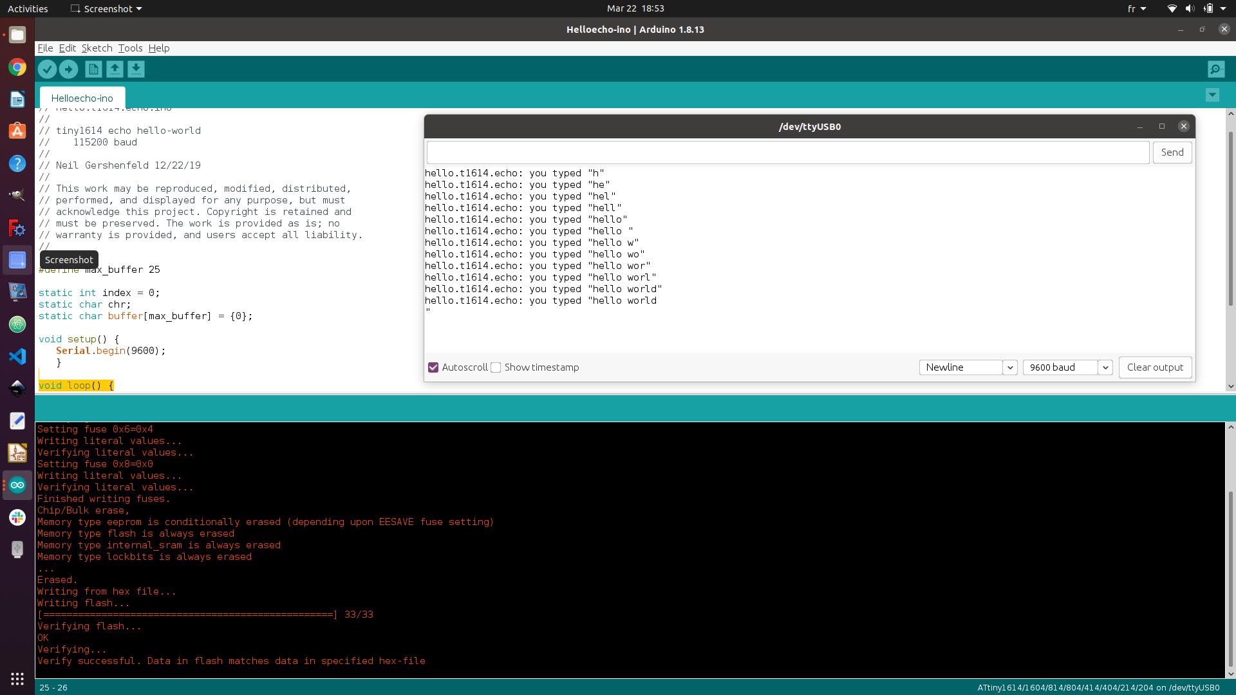This screenshot has width=1236, height=695.
Task: Open the Activities overview
Action: tap(28, 9)
